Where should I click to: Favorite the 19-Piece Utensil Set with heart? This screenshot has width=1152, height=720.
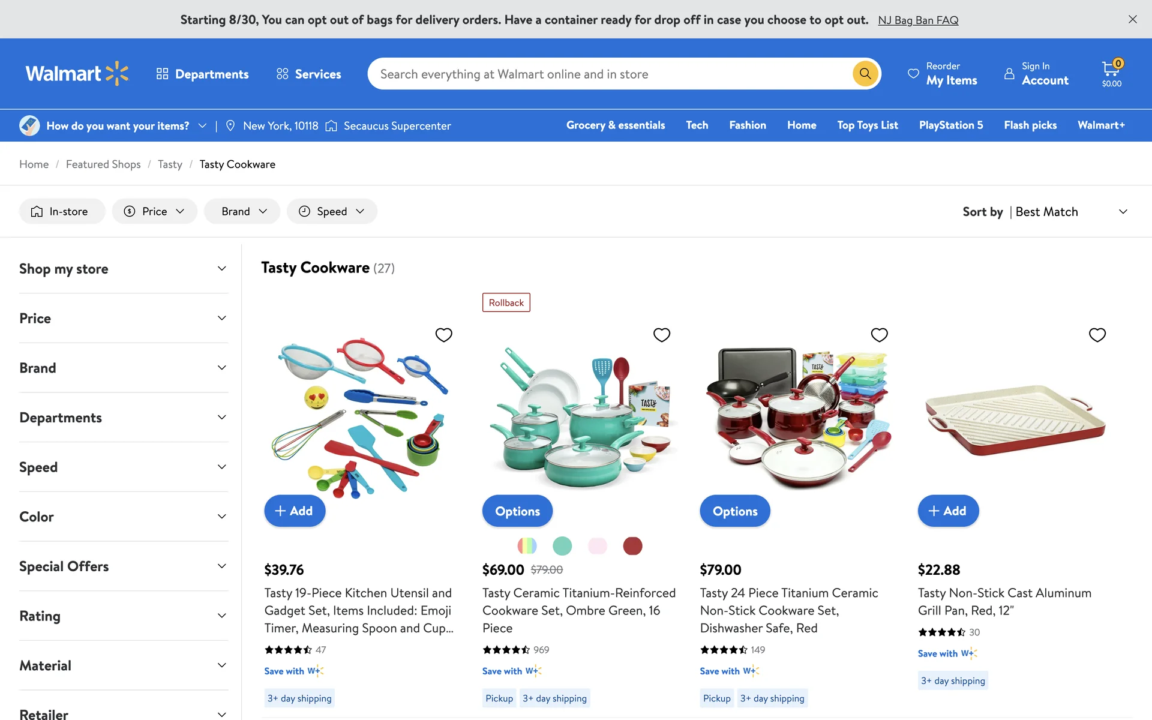pos(443,335)
